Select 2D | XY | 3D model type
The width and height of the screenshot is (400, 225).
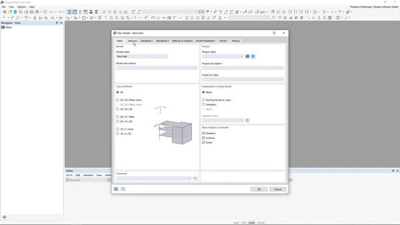click(117, 121)
